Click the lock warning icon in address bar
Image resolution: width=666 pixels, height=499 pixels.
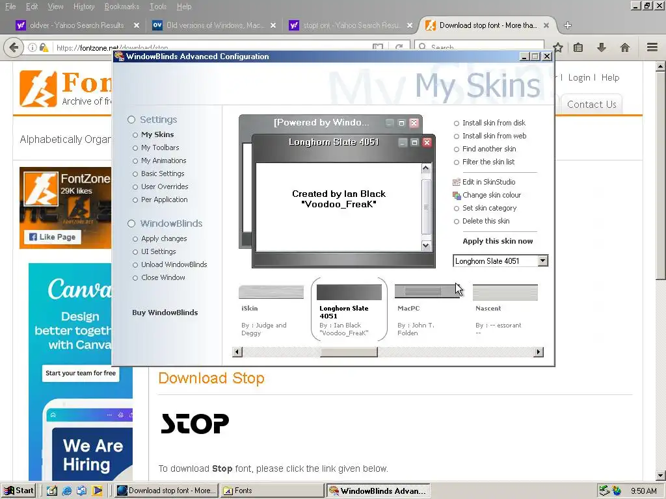point(44,47)
